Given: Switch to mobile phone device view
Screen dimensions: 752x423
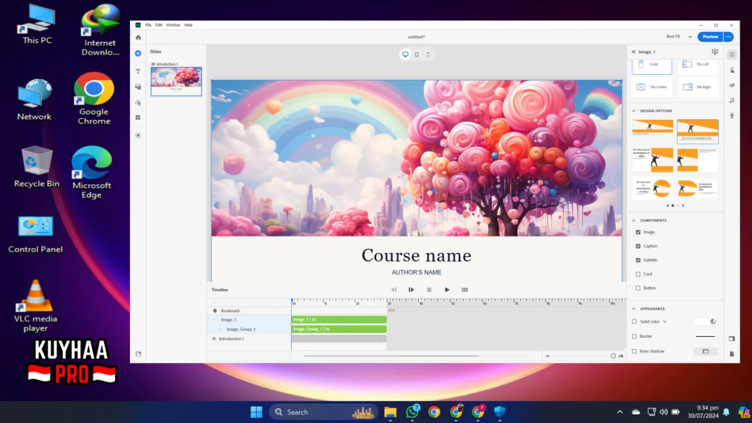Looking at the screenshot, I should coord(428,55).
